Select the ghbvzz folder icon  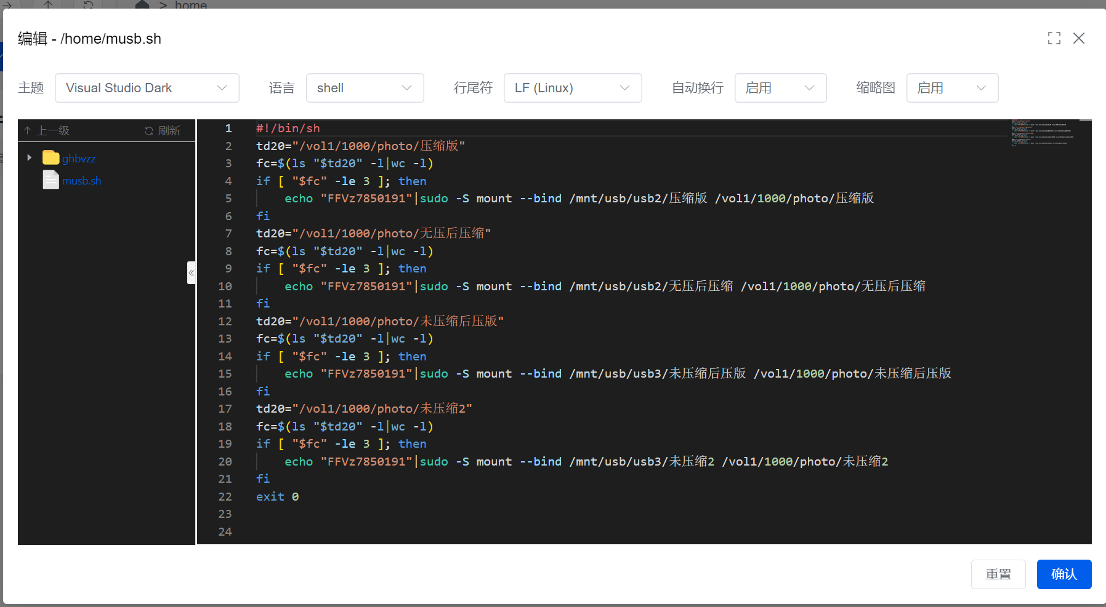click(50, 158)
